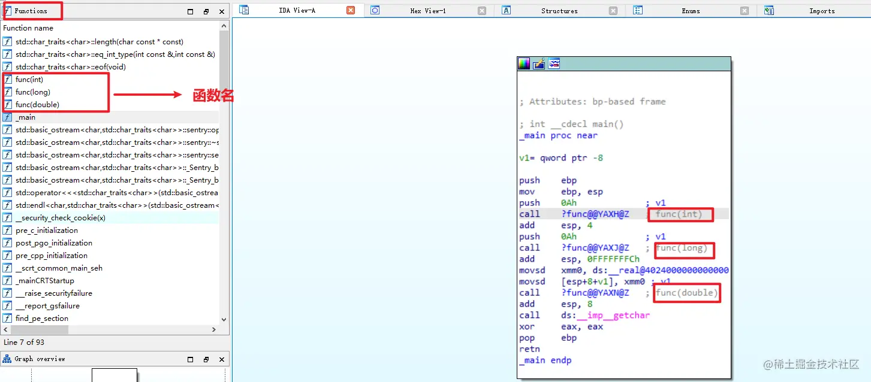Screen dimensions: 871x382
Task: Click the function icon beside func(long)
Action: click(7, 92)
